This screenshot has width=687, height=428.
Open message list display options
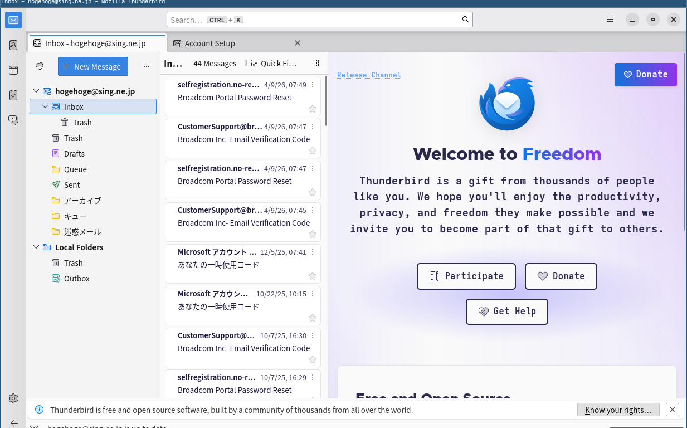tap(316, 63)
